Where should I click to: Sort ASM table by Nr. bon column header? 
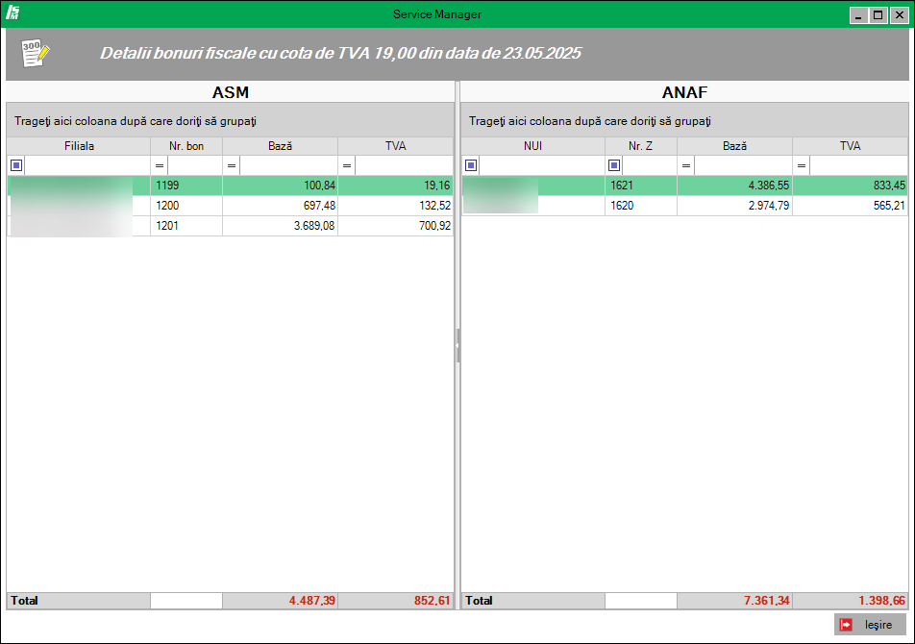click(186, 146)
